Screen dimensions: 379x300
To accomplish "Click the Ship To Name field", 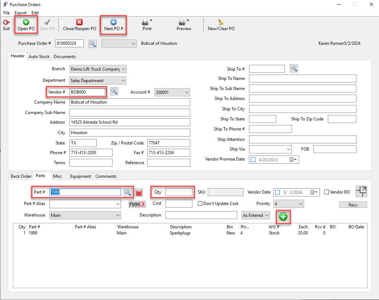I will tap(303, 78).
